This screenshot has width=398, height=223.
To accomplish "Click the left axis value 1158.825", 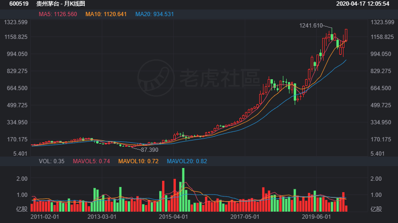I will (16, 37).
